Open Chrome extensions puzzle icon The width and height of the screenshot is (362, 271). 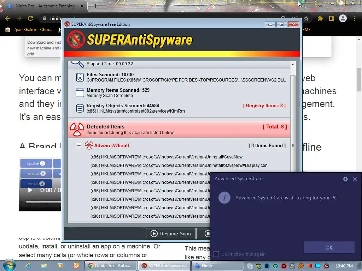pos(320,18)
